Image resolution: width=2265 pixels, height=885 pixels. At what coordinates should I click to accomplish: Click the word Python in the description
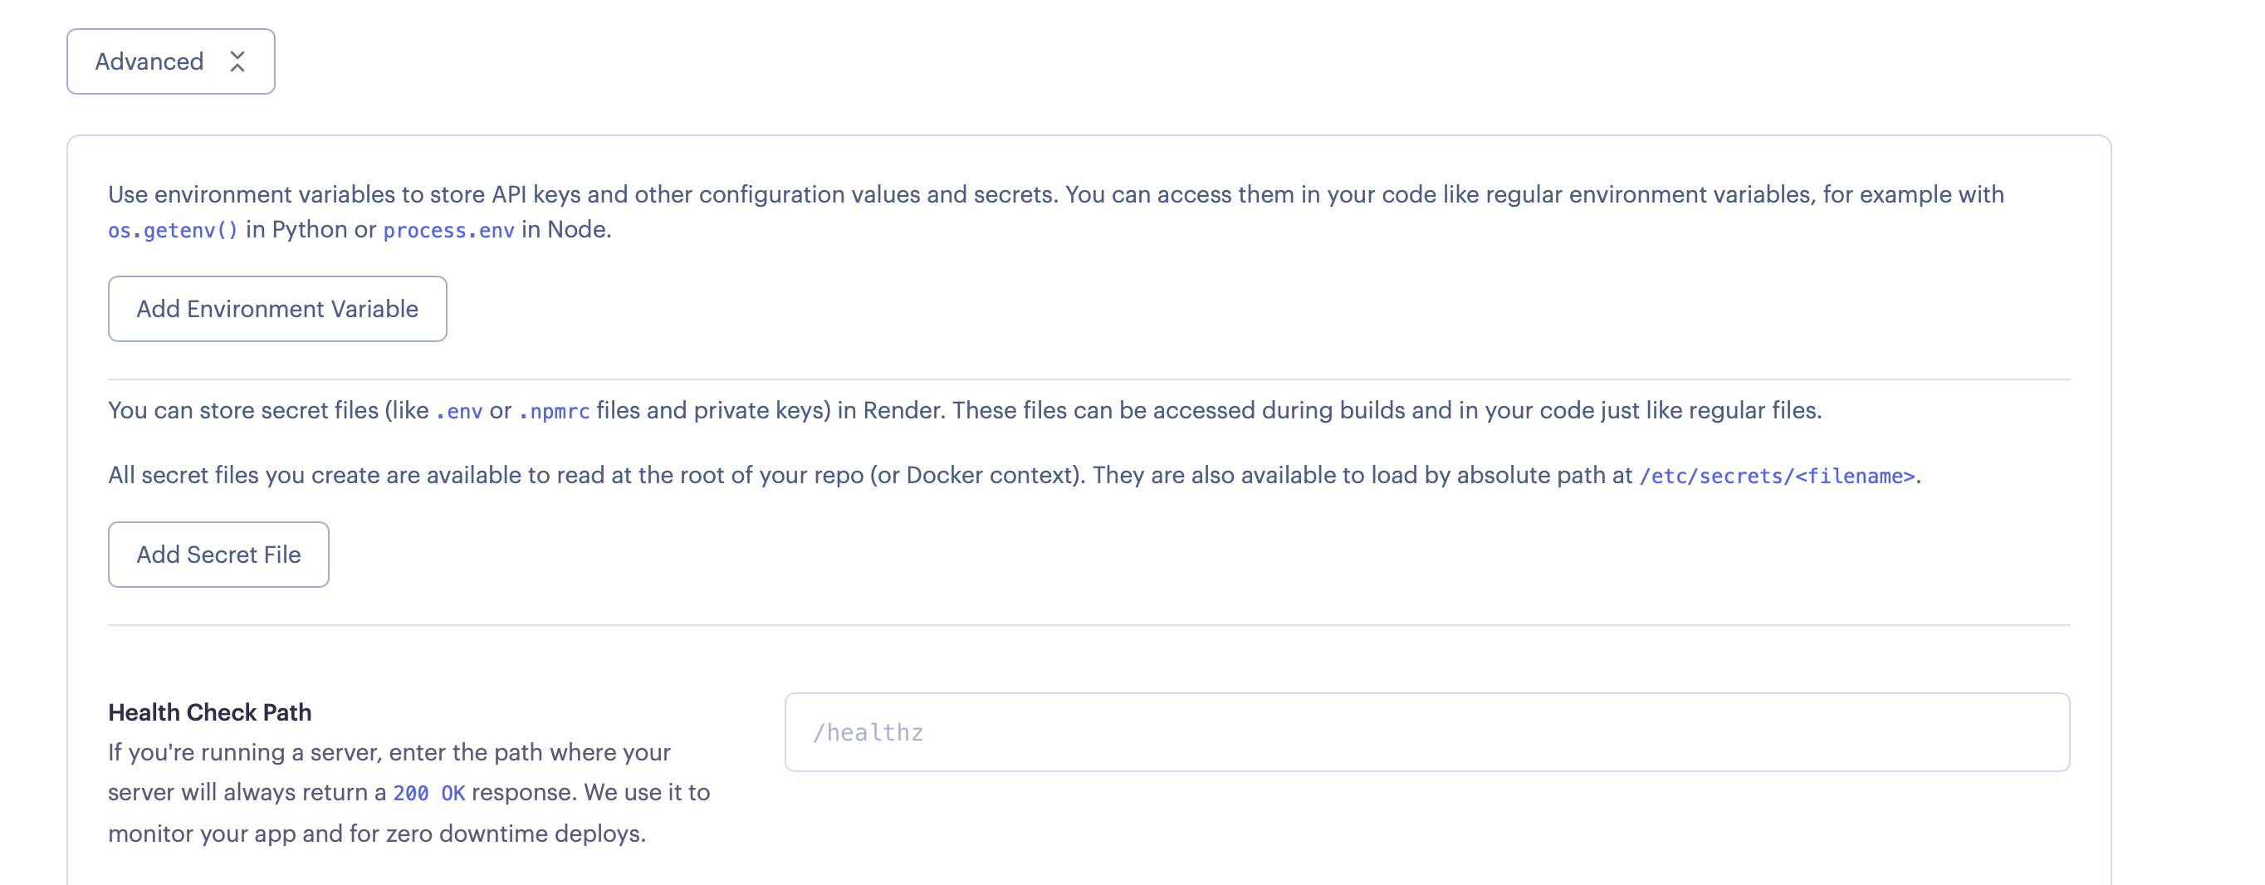click(310, 229)
